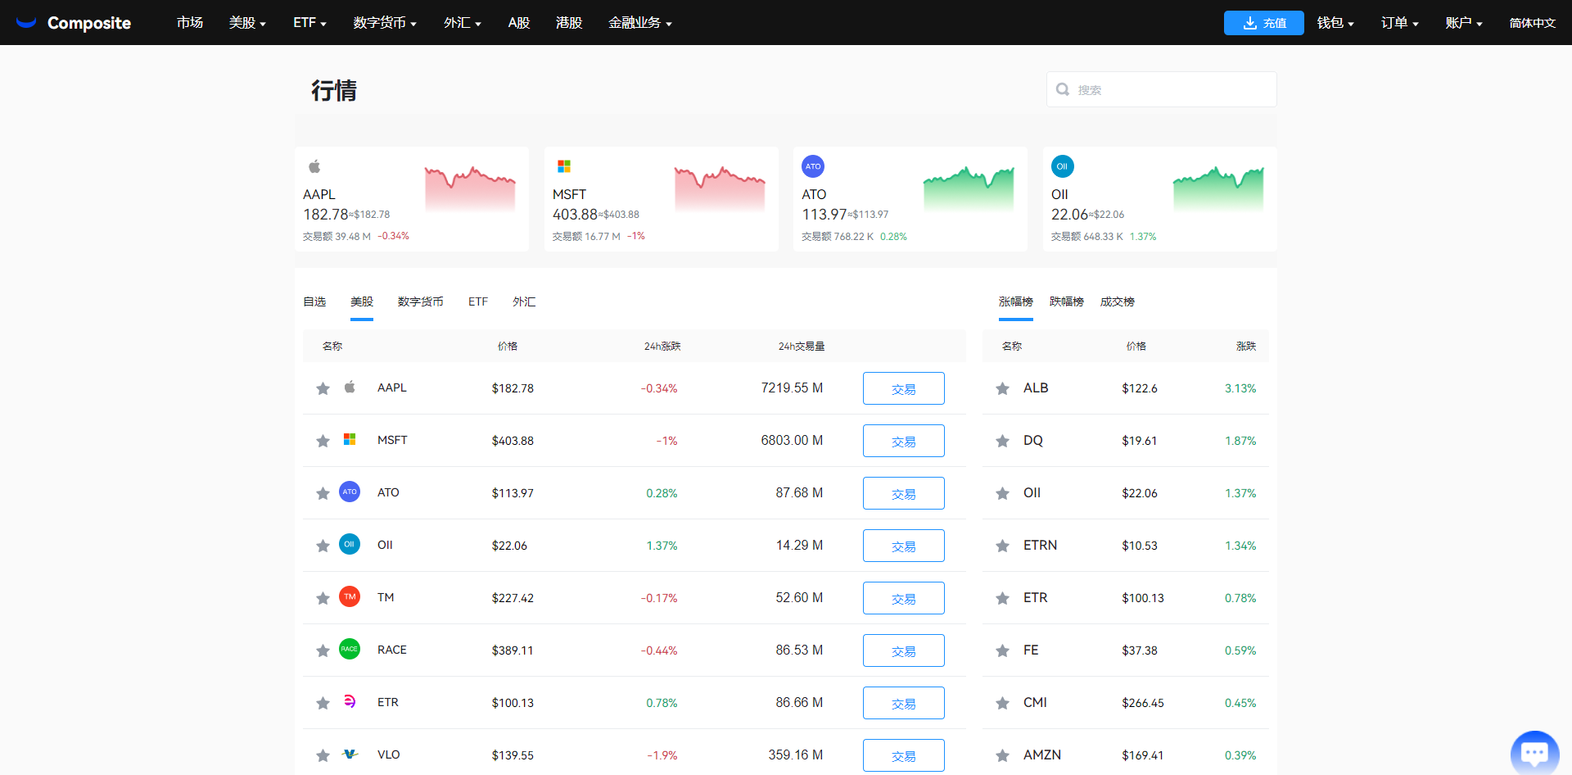Click the Microsoft logo in MSFT row

coord(350,440)
